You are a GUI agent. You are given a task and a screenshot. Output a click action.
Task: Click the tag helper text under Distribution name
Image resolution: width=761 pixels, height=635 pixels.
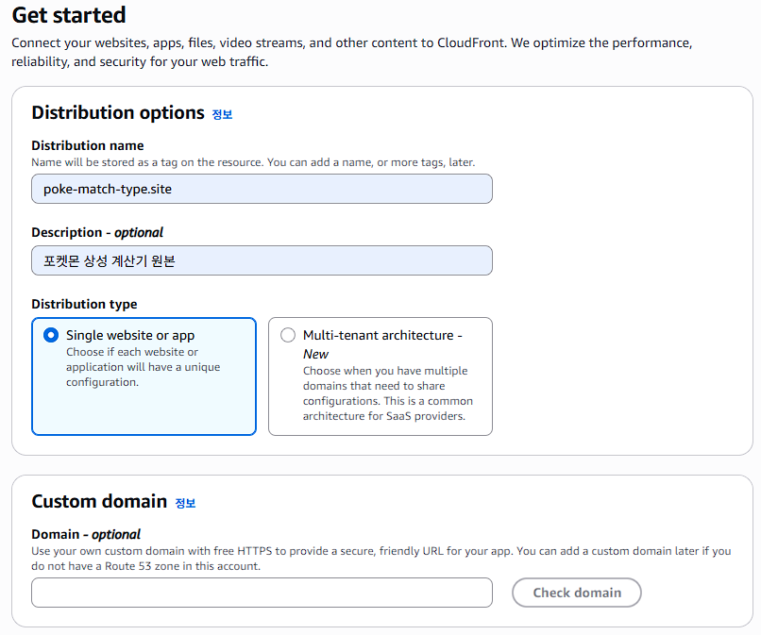pyautogui.click(x=253, y=162)
